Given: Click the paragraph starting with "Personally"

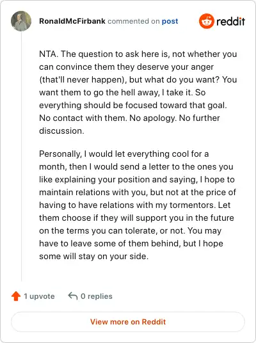Looking at the screenshot, I should click(138, 205).
